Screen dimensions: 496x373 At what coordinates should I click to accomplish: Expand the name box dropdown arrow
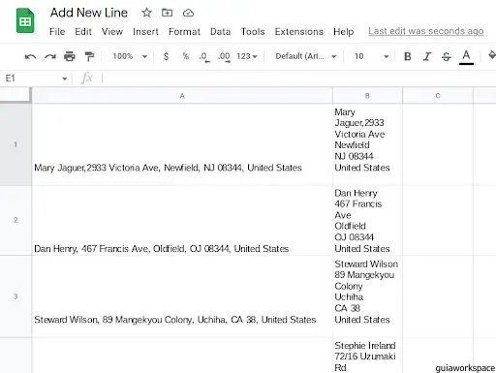coord(65,78)
